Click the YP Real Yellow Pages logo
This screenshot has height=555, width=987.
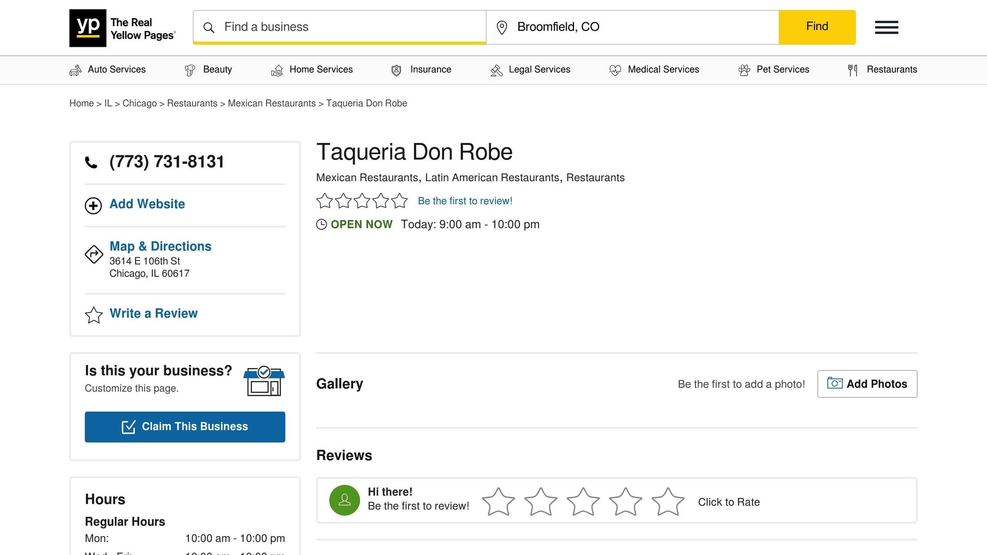(x=123, y=28)
